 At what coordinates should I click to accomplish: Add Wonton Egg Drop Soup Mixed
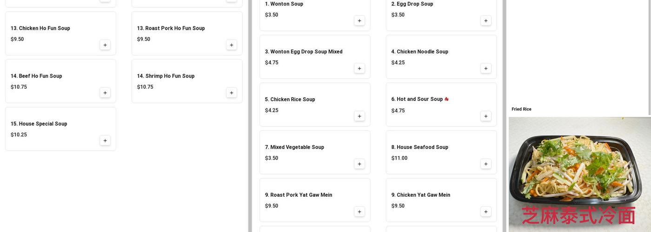(x=359, y=69)
